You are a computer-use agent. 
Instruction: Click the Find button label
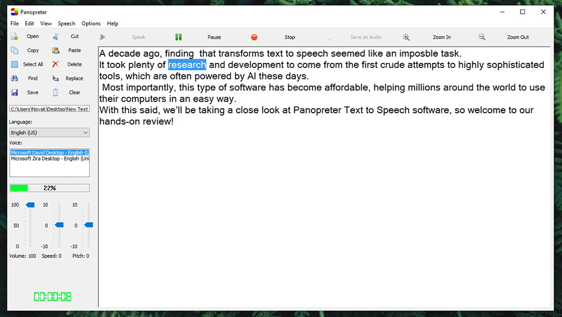click(33, 79)
